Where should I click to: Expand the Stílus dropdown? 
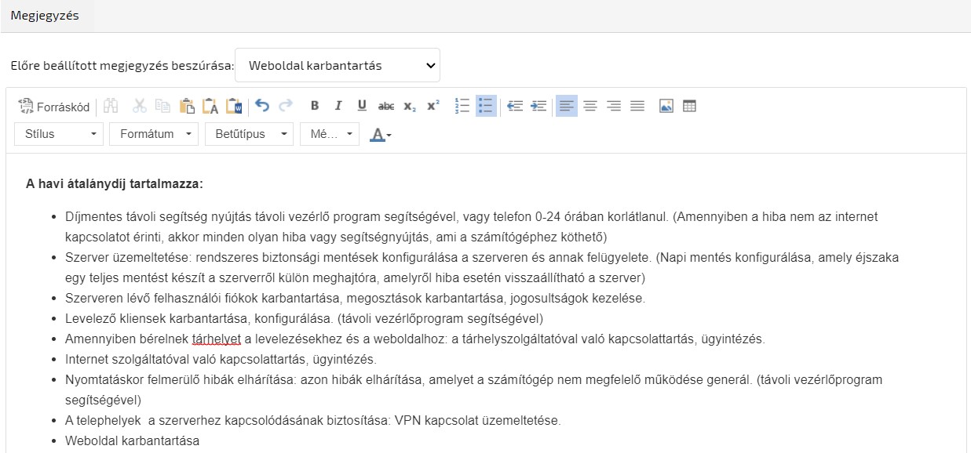pyautogui.click(x=59, y=134)
